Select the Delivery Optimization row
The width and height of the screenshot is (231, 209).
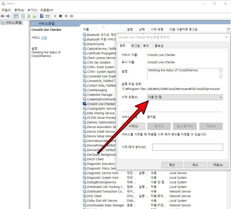[x=99, y=122]
